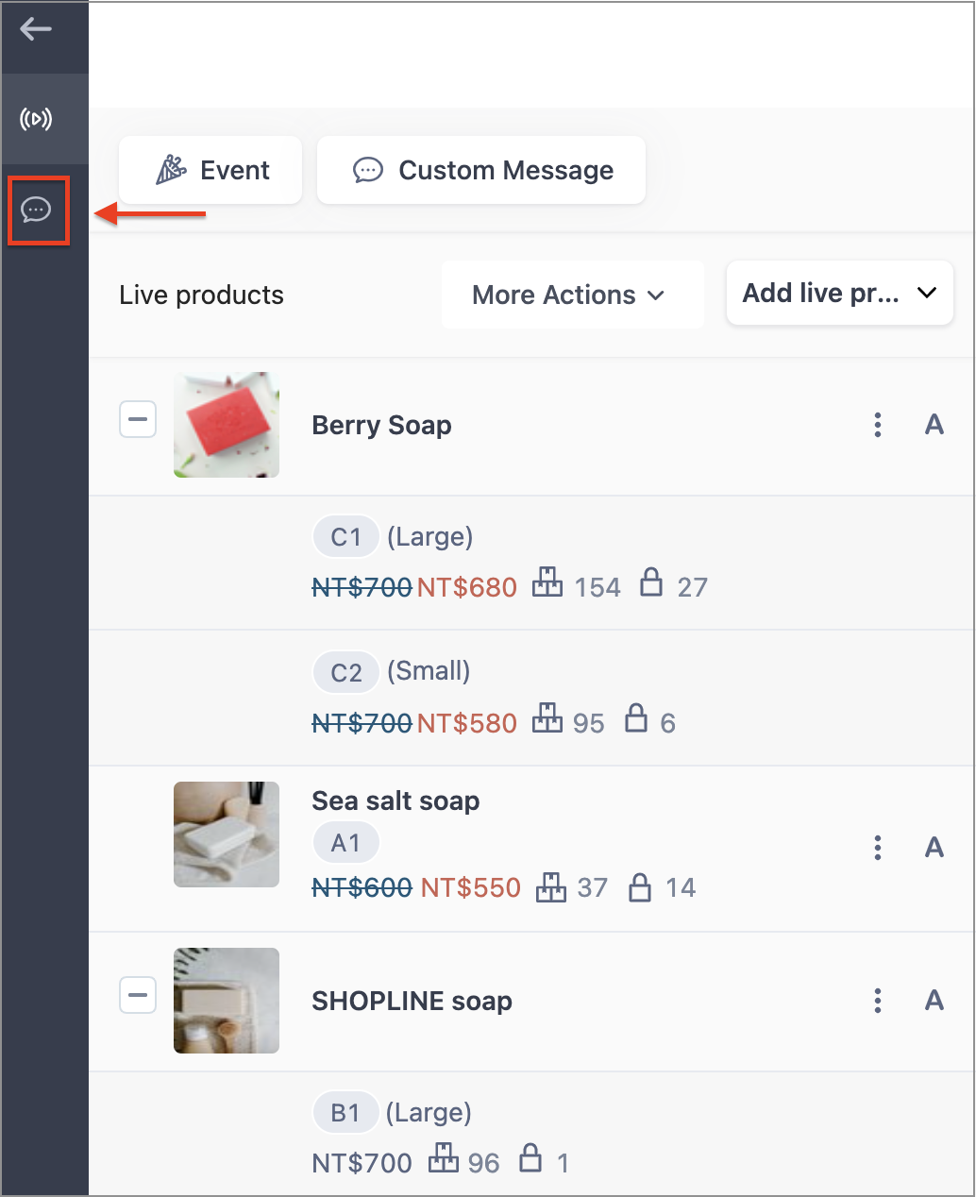Click the Berry Soap product thumbnail
The image size is (976, 1197).
click(x=227, y=425)
